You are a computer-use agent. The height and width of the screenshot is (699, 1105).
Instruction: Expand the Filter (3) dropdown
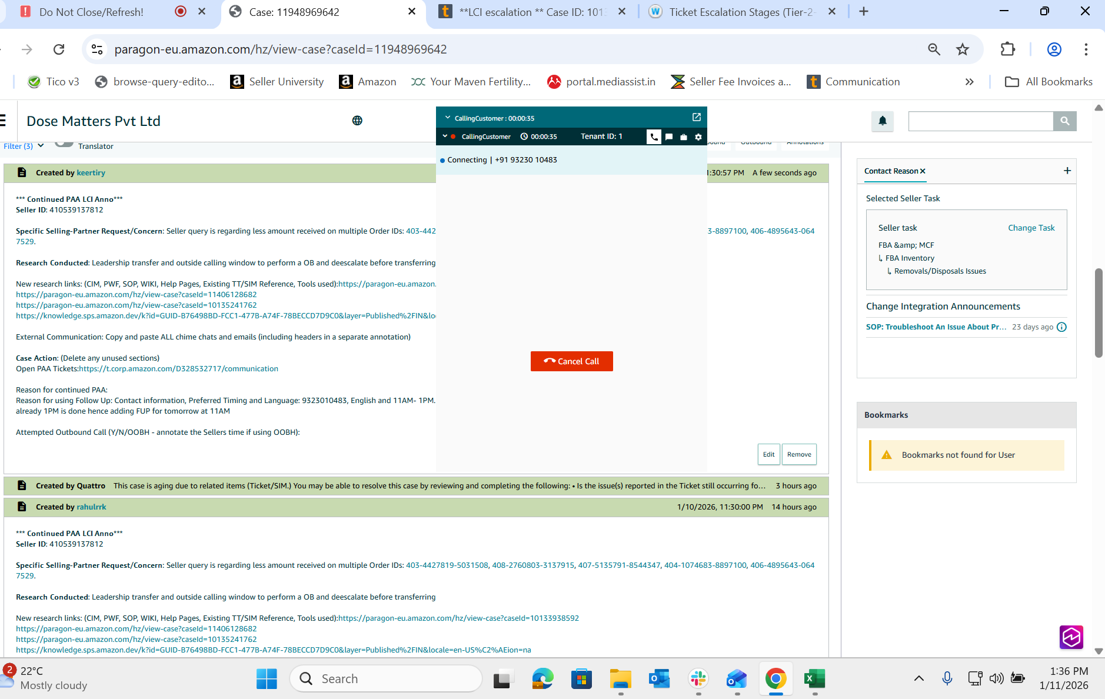click(24, 146)
